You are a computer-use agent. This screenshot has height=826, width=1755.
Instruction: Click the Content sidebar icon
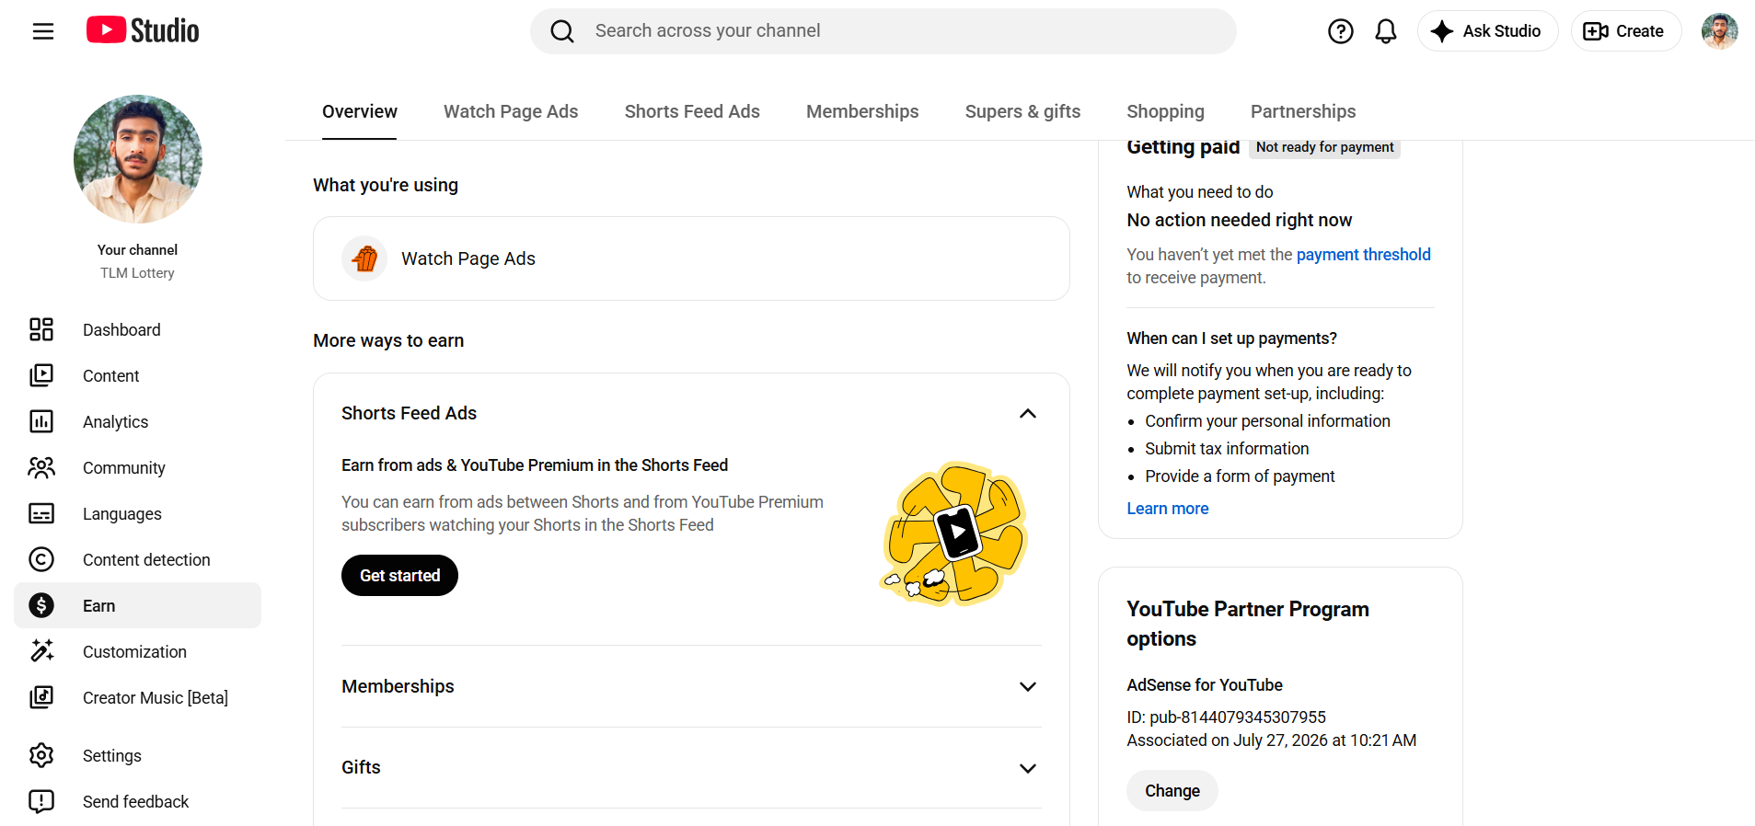tap(41, 375)
